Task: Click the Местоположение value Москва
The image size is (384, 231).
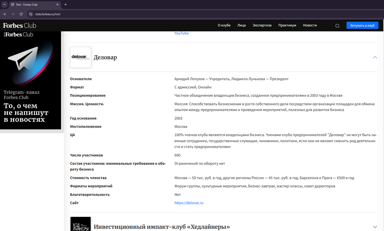Action: tap(181, 127)
